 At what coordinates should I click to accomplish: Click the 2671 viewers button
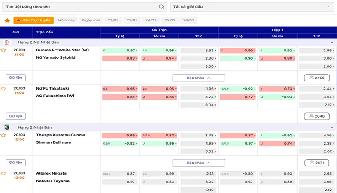click(317, 163)
